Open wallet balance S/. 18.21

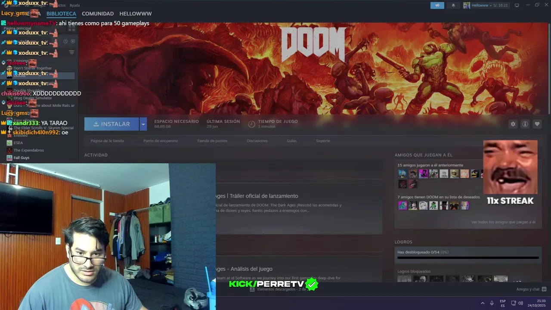click(x=501, y=5)
